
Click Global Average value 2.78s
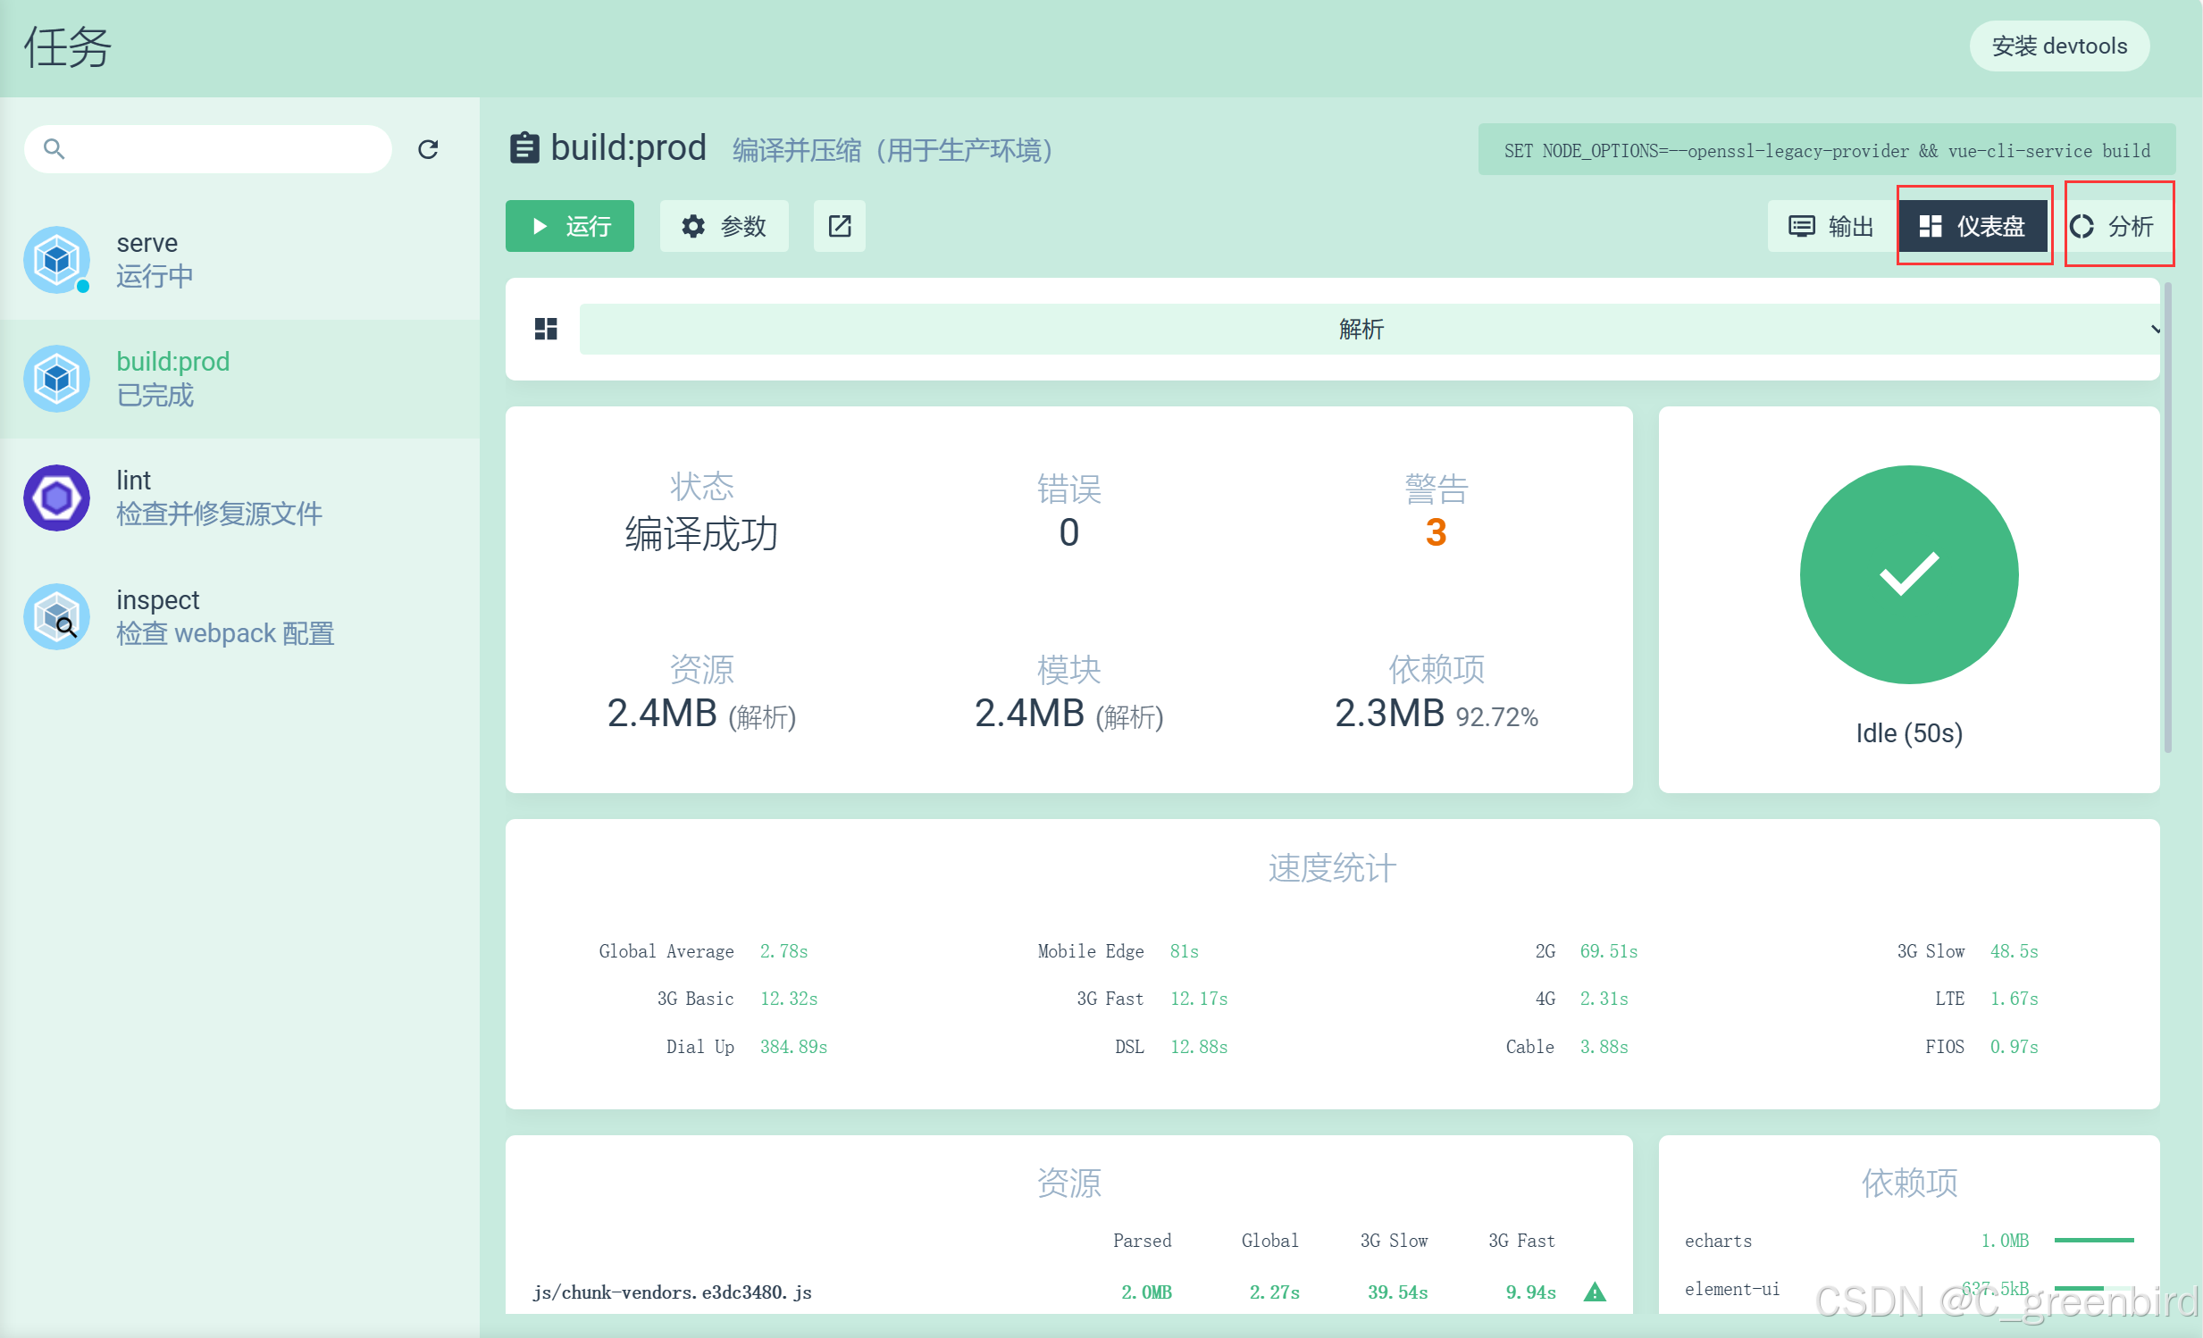784,951
